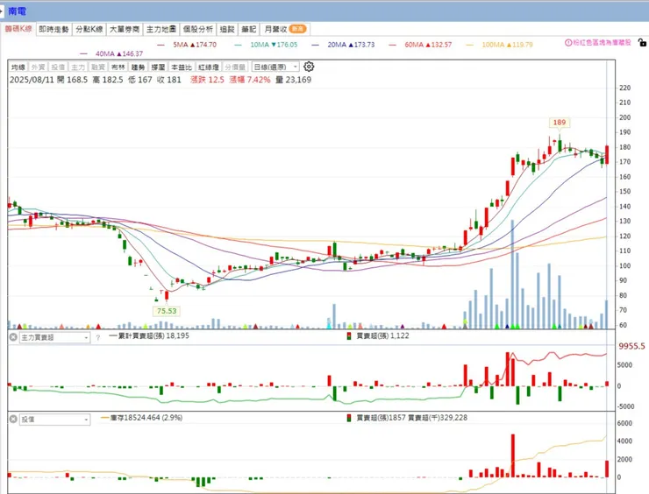Image resolution: width=649 pixels, height=494 pixels.
Task: Expand the 主力買賣超 indicator dropdown
Action: click(54, 337)
